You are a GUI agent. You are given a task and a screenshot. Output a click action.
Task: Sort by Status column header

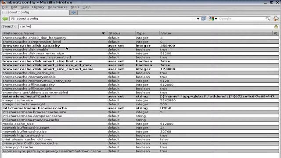click(121, 33)
